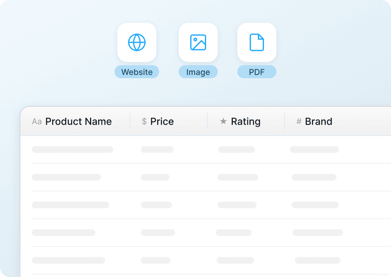Select the globe Website source icon
This screenshot has width=391, height=277.
[137, 42]
